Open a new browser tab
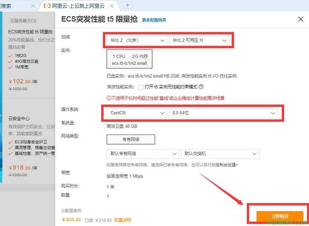This screenshot has width=309, height=226. coord(127,5)
